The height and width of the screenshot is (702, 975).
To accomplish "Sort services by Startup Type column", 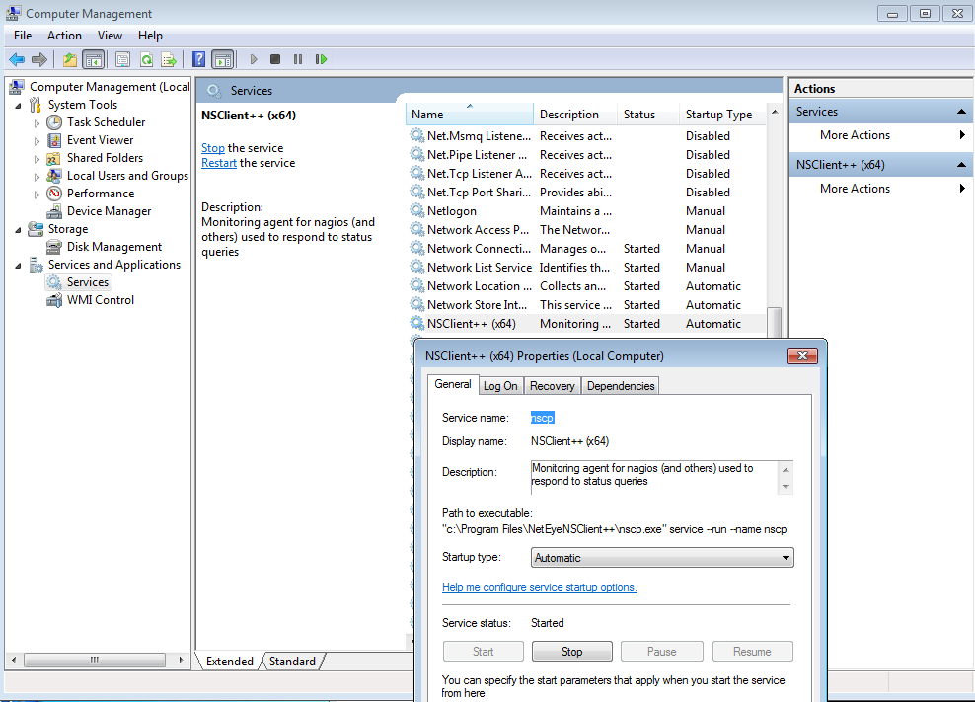I will tap(721, 115).
